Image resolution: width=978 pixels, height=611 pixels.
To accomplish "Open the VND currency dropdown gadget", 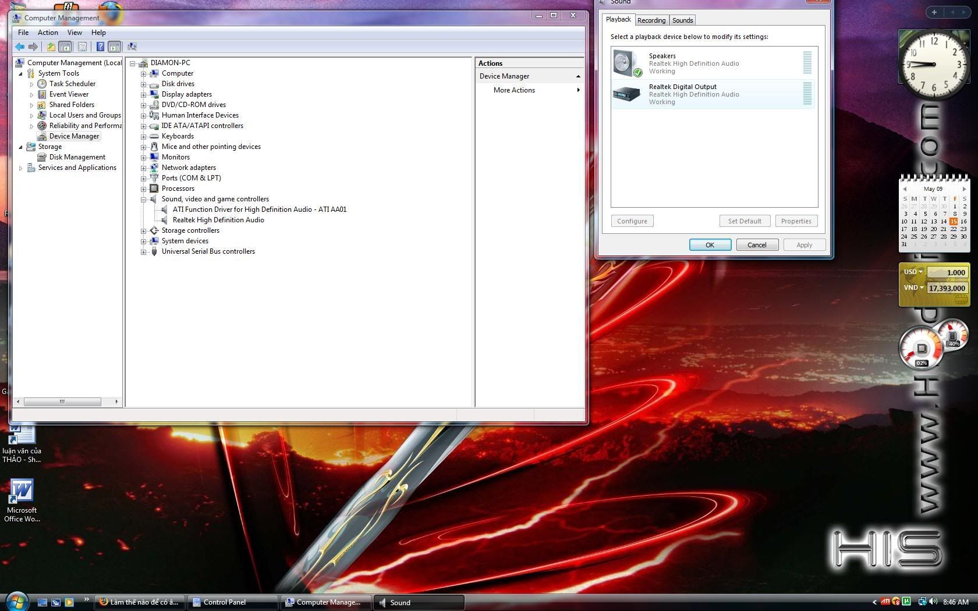I will tap(913, 287).
